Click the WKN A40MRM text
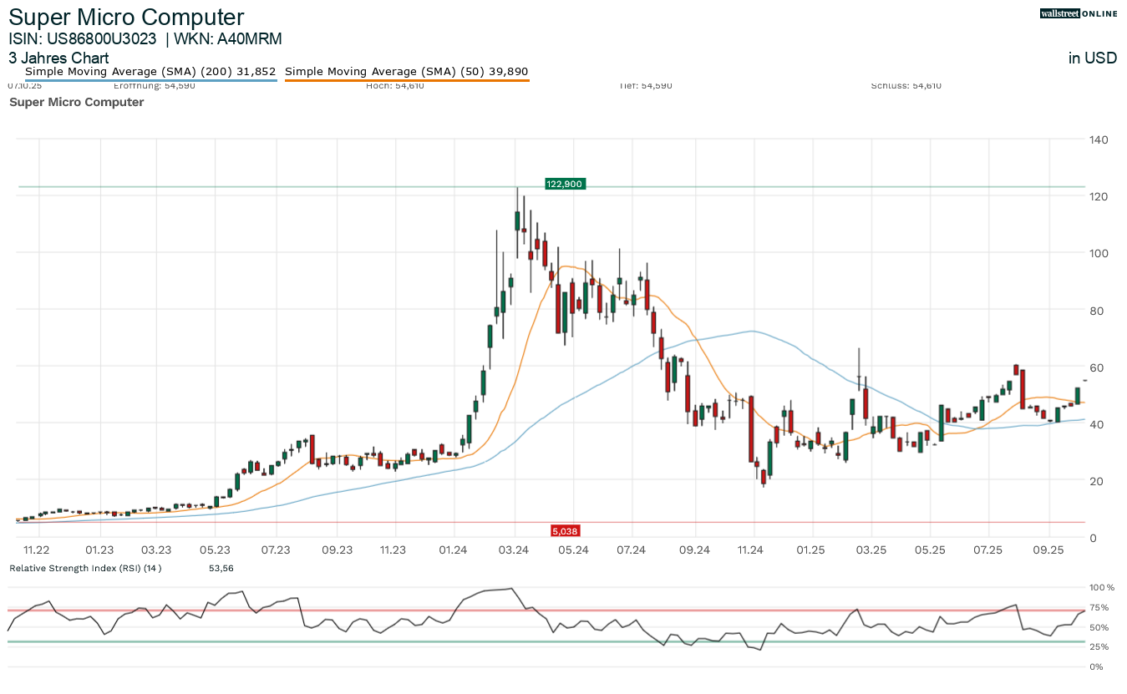This screenshot has width=1127, height=694. click(x=234, y=38)
